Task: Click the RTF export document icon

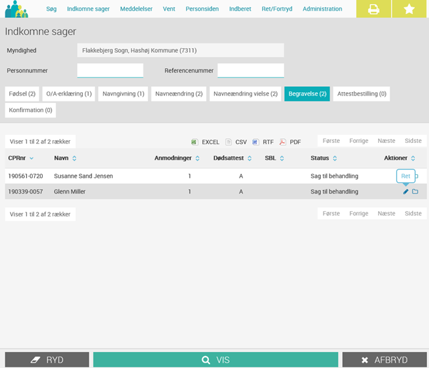Action: 256,142
